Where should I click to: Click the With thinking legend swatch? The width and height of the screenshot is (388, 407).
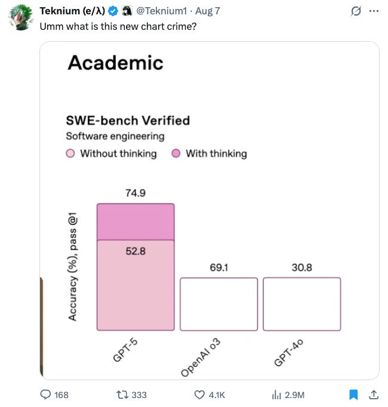tap(176, 154)
